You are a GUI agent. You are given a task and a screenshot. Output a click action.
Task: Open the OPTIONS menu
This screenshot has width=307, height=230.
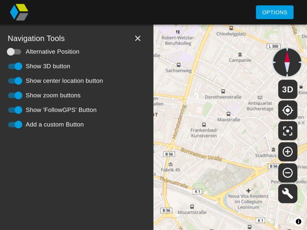[275, 12]
